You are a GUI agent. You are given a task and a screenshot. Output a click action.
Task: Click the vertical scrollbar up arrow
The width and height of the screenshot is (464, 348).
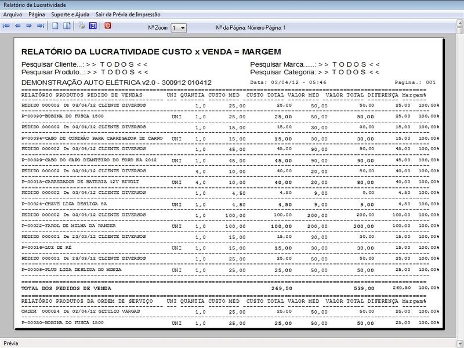460,23
